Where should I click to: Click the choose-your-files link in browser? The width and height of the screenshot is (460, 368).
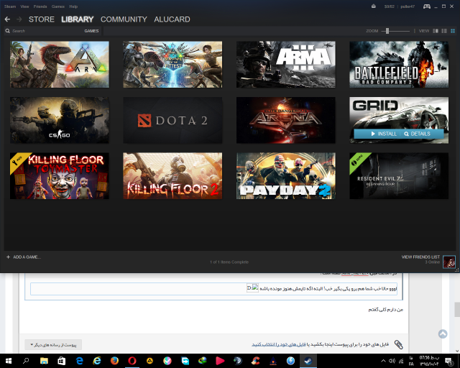(279, 344)
